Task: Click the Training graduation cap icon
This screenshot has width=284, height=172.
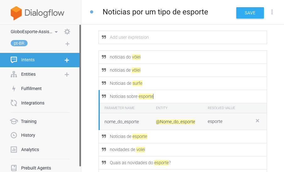Action: [x=14, y=121]
